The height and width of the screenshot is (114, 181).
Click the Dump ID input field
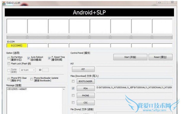(x=46, y=70)
